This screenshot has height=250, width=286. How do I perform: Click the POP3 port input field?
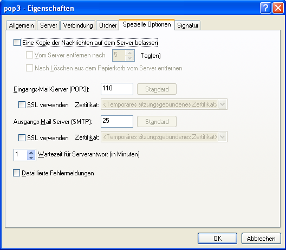(117, 89)
